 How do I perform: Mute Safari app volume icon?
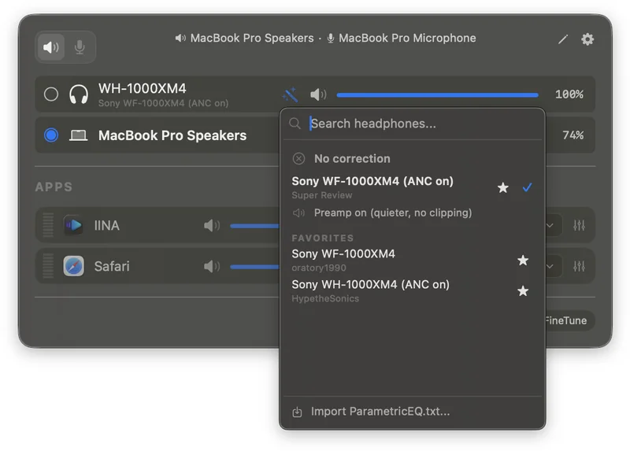212,266
